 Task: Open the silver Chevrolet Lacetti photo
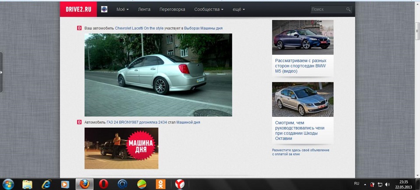click(158, 75)
